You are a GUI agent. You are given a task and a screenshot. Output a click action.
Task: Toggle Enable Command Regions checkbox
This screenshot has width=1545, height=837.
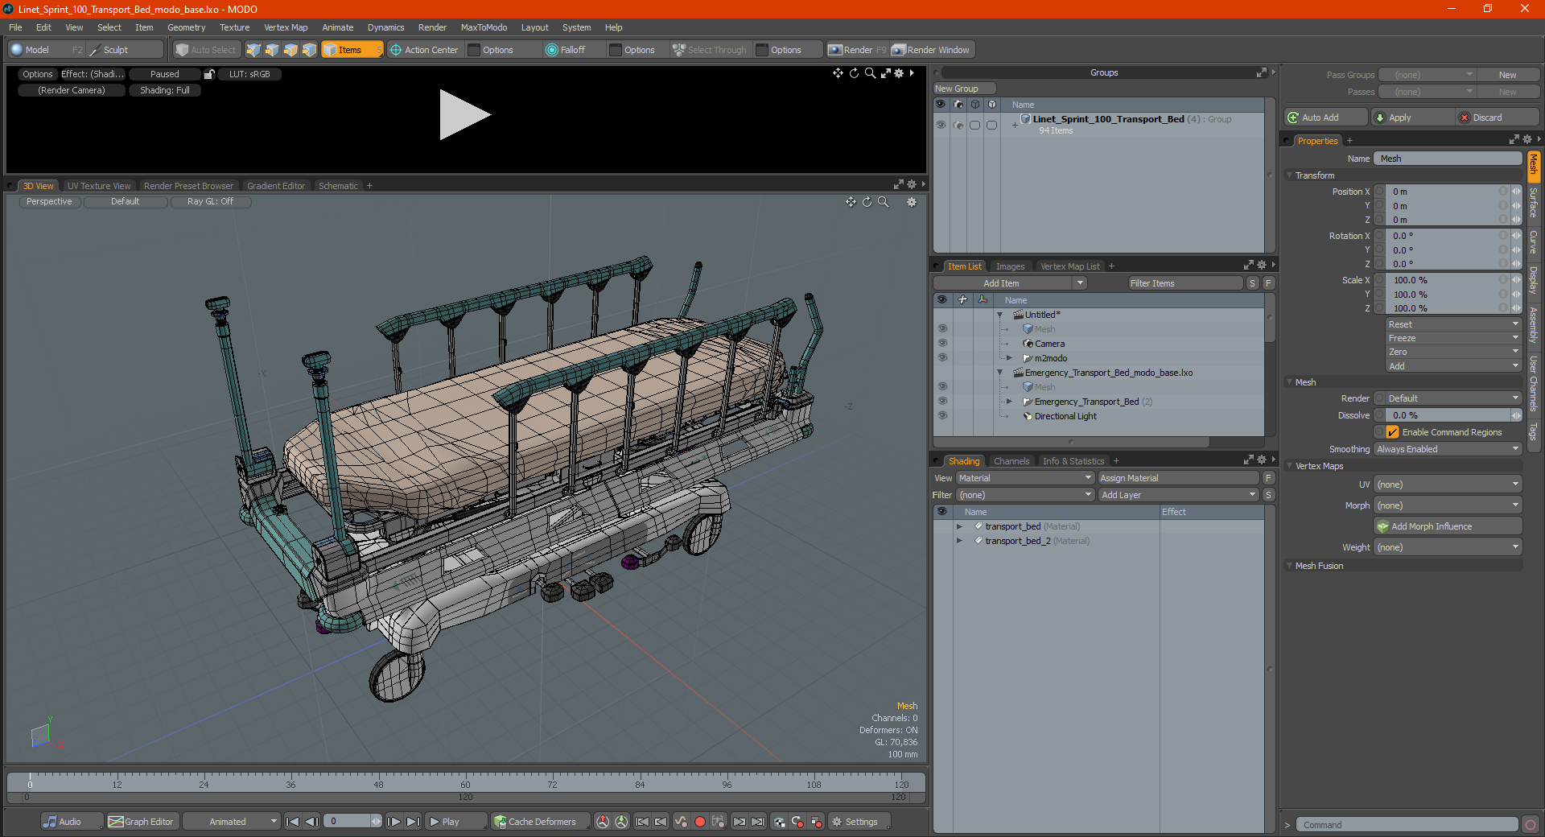pyautogui.click(x=1393, y=432)
